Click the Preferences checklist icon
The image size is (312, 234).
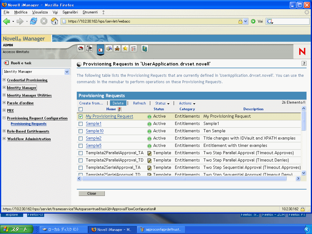point(133,49)
